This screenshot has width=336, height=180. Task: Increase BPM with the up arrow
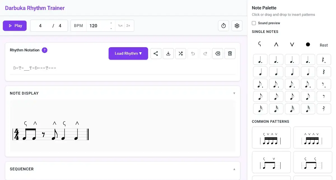coord(111,23)
